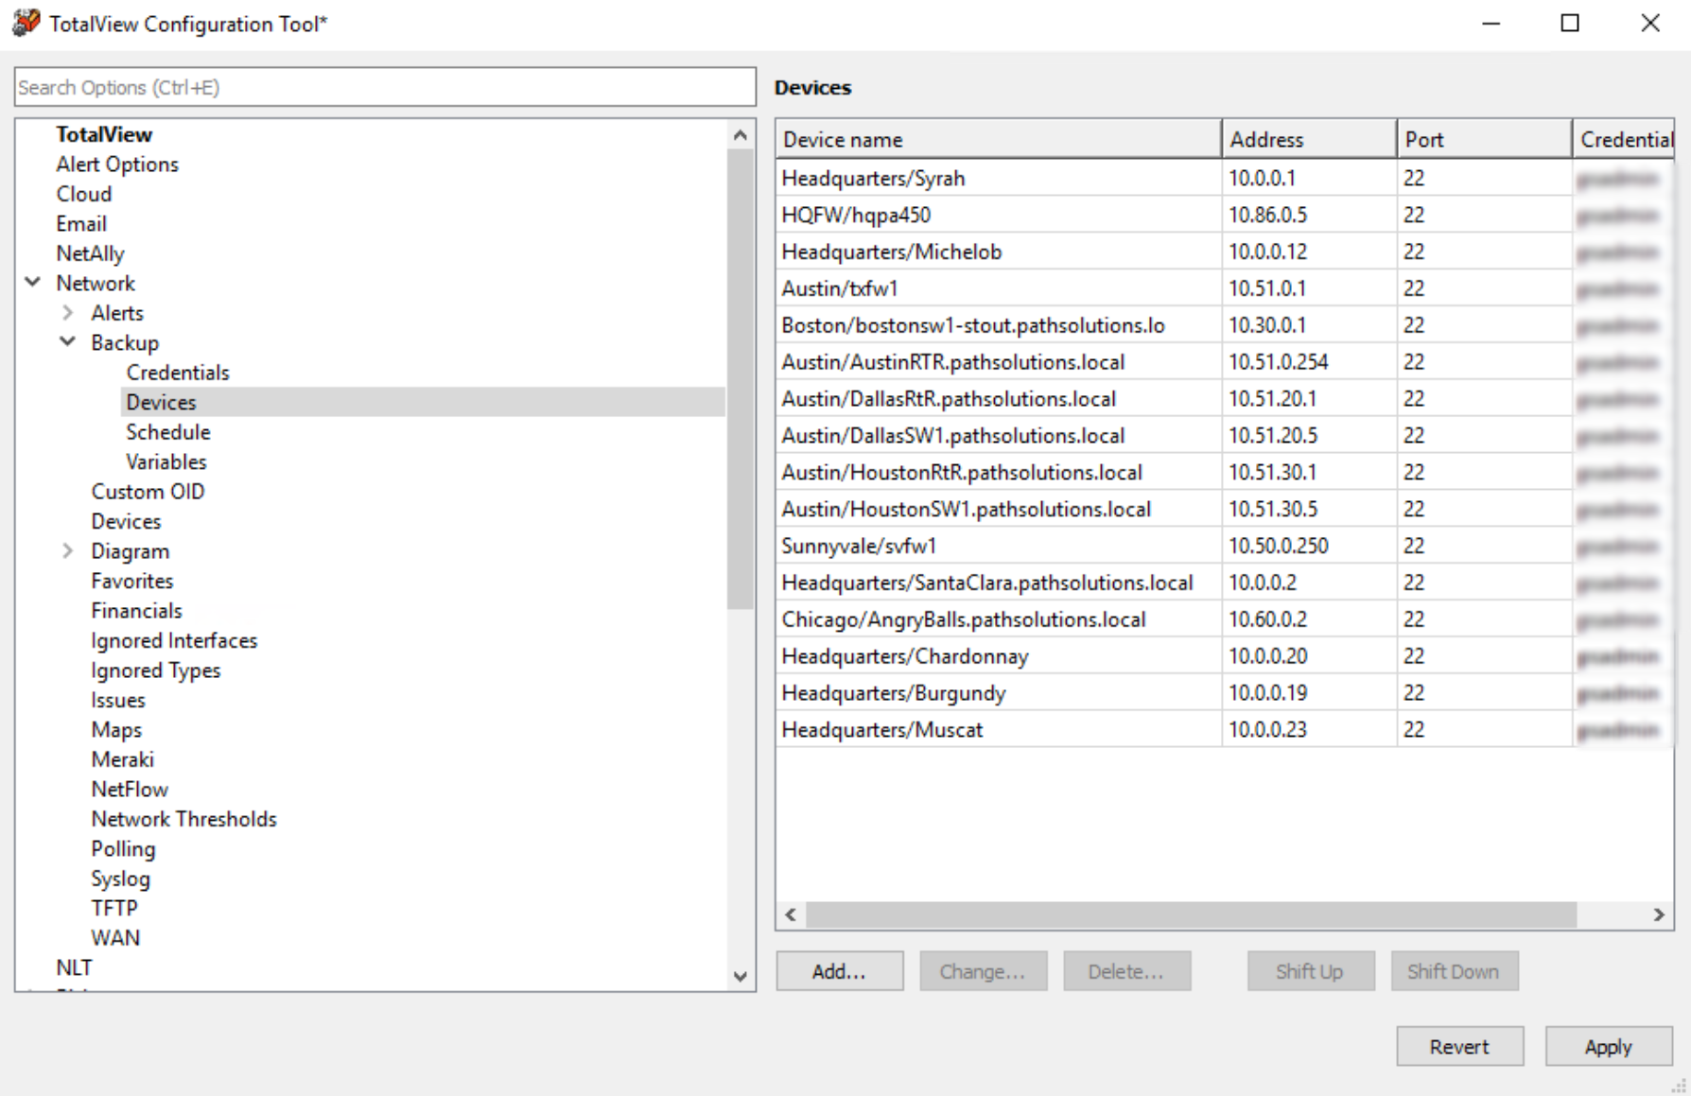1691x1096 pixels.
Task: Open Polling tree item
Action: (123, 849)
